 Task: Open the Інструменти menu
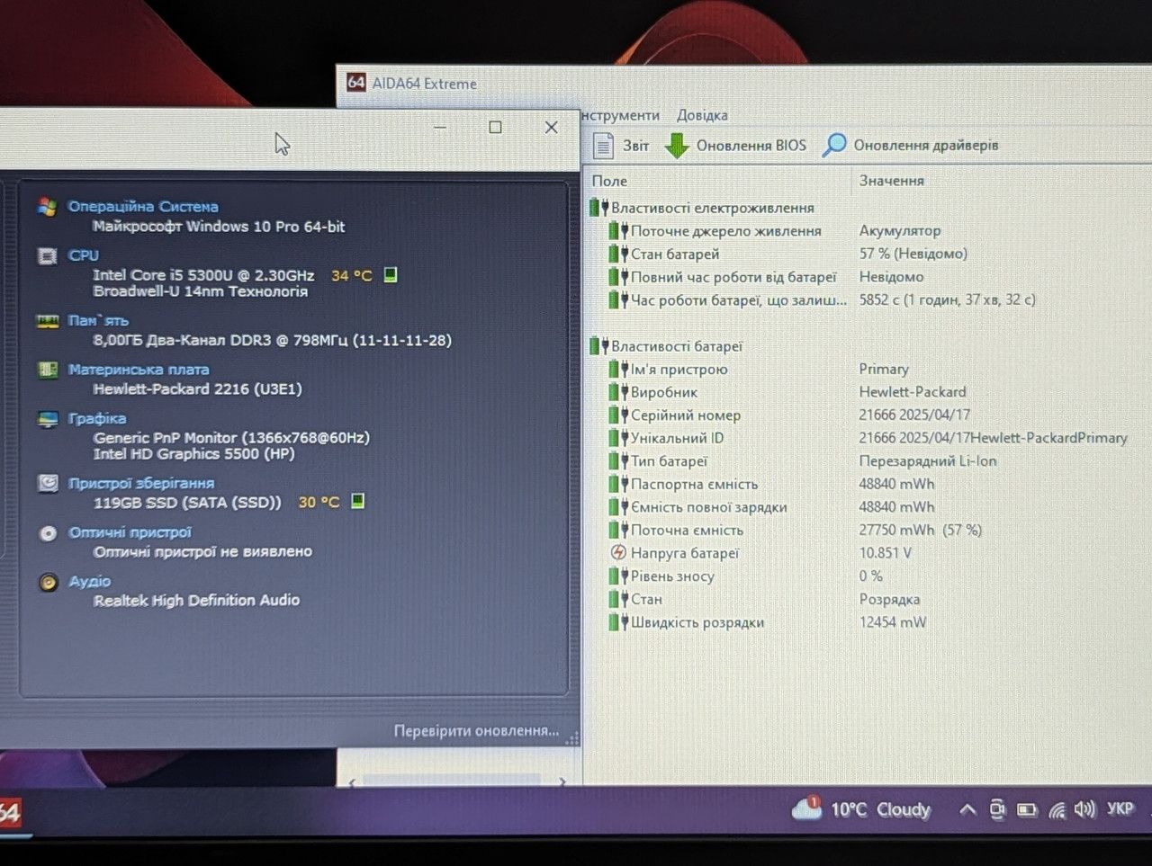(x=620, y=115)
